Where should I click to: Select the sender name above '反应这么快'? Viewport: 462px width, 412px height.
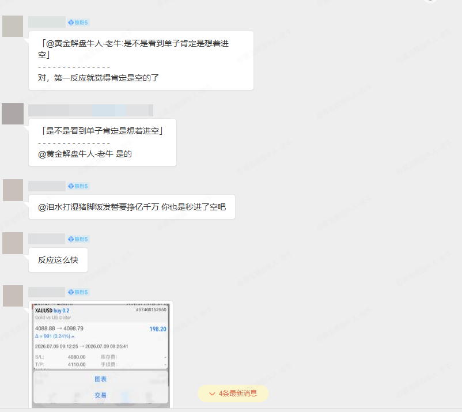[x=47, y=239]
